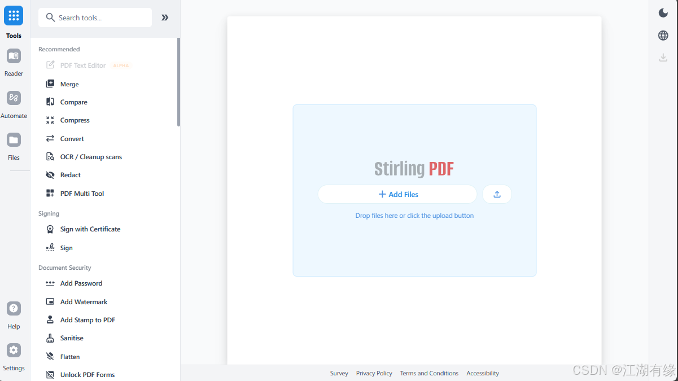The height and width of the screenshot is (381, 678).
Task: Click the Recommended section heading
Action: click(x=59, y=49)
